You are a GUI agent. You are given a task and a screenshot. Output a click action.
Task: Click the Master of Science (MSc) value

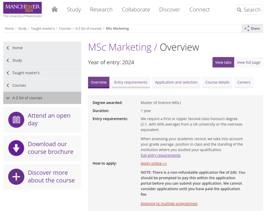[x=161, y=103]
